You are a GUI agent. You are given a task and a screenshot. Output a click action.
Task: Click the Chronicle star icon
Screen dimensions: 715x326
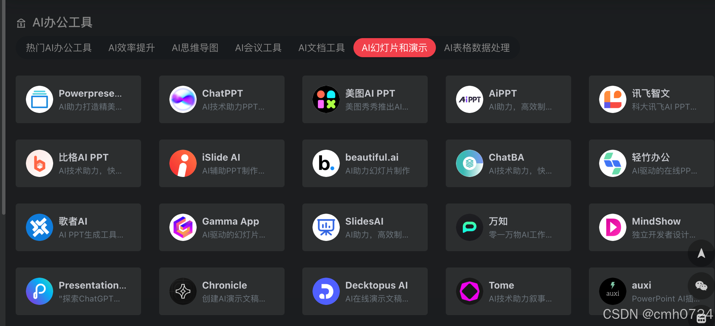[x=183, y=291]
